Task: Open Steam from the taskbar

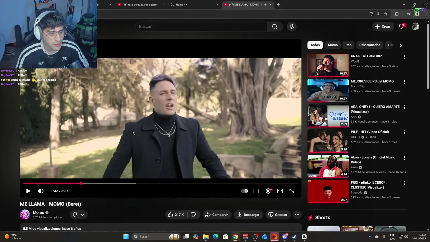Action: click(294, 237)
